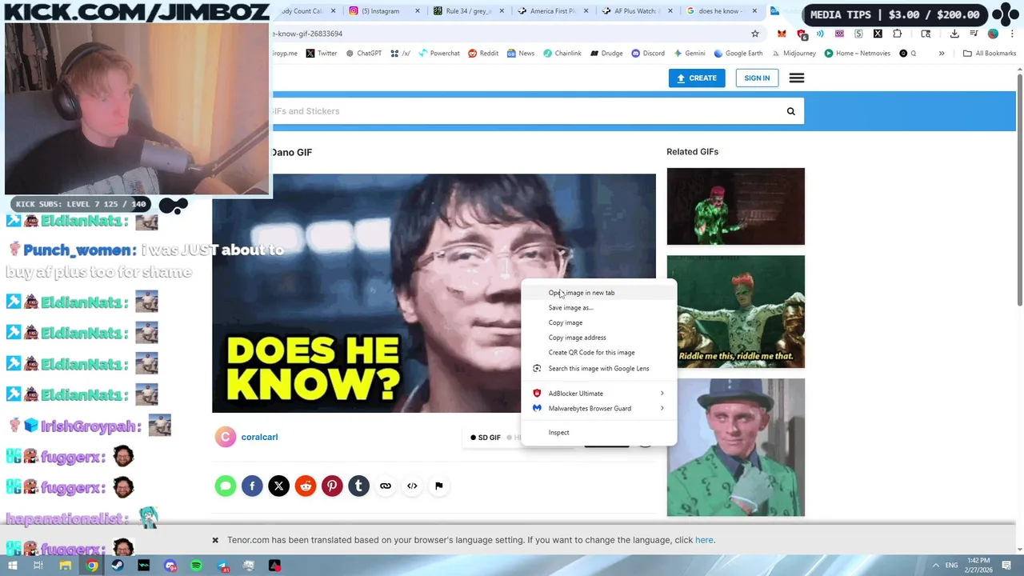Share the GIF on X

tap(278, 486)
